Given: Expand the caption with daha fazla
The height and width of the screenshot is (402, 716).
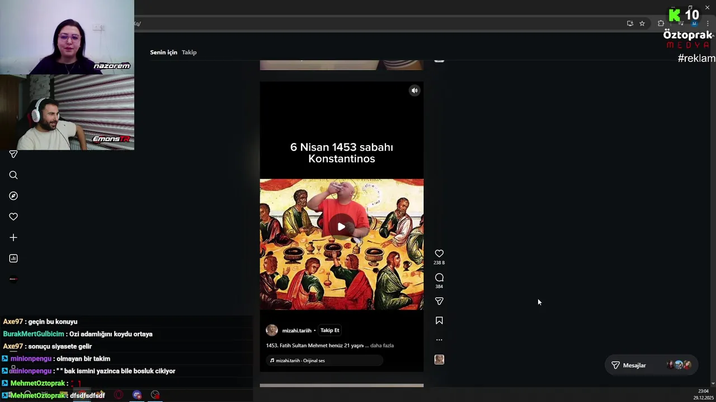Looking at the screenshot, I should pos(382,346).
